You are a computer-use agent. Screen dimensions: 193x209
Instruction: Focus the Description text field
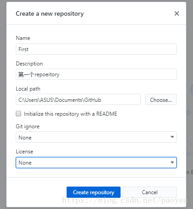[x=96, y=74]
